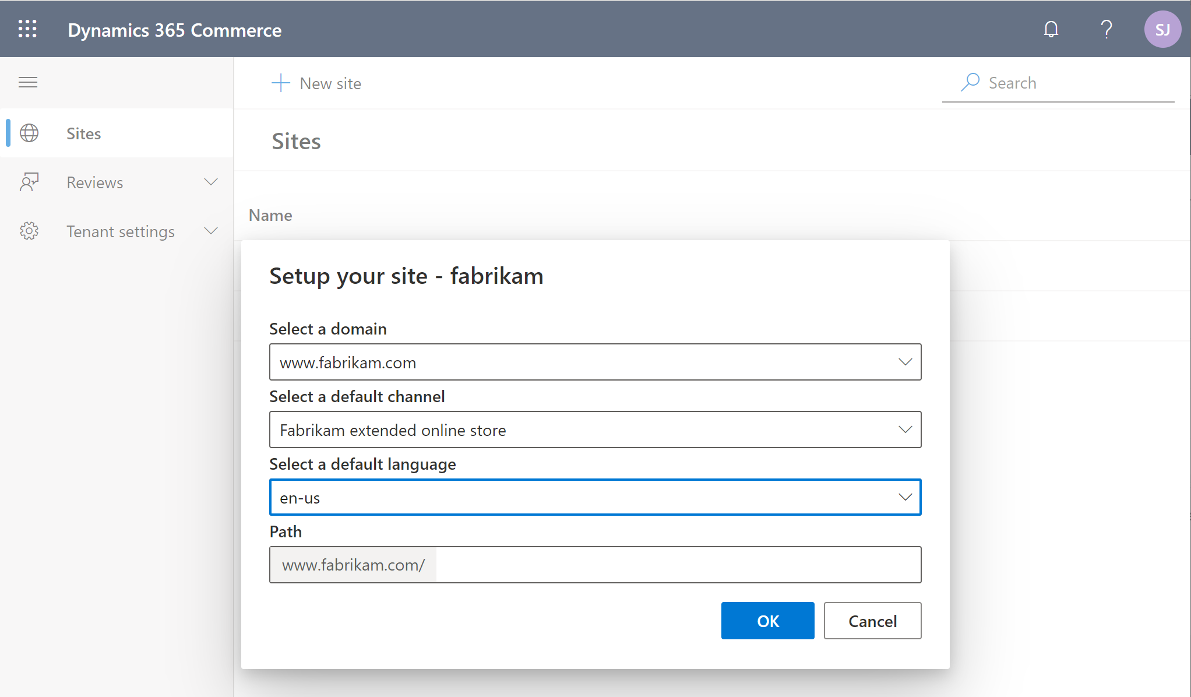Click the Reviews section icon
Viewport: 1191px width, 697px height.
28,182
